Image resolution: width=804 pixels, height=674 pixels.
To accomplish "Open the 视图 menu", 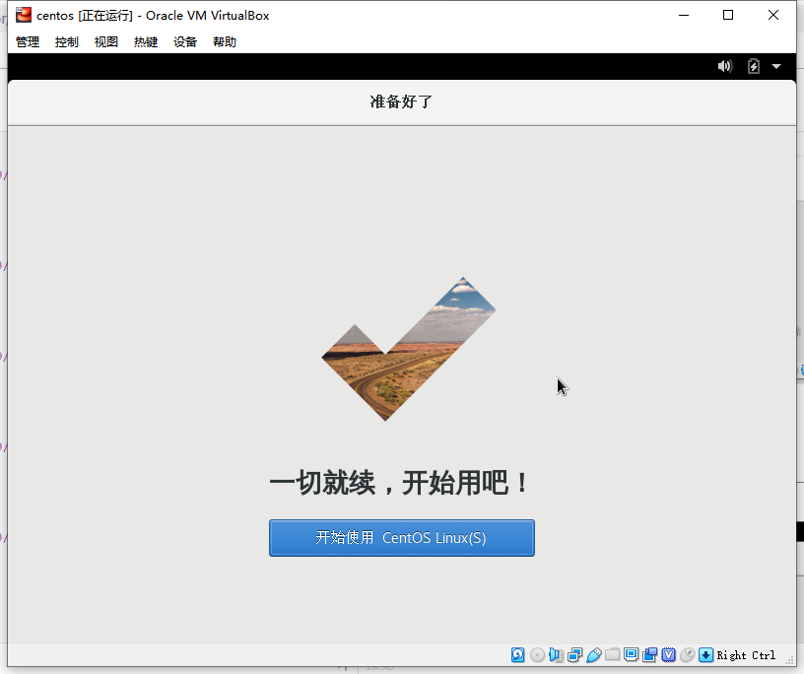I will (x=106, y=42).
